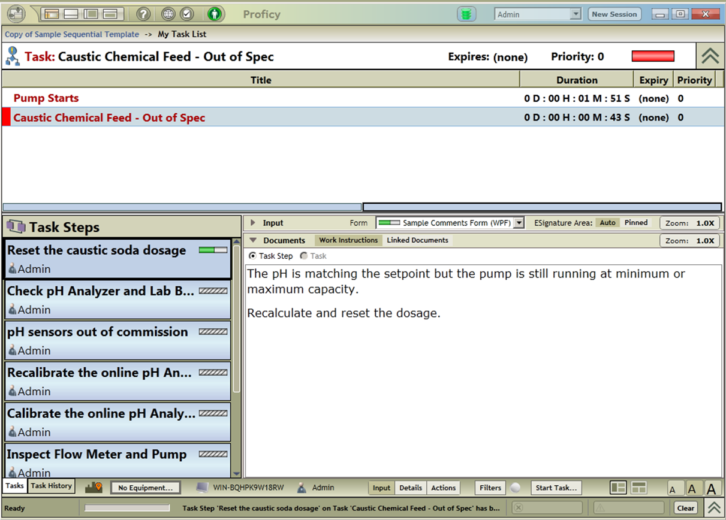726x520 pixels.
Task: Click the green database server icon
Action: pyautogui.click(x=466, y=14)
